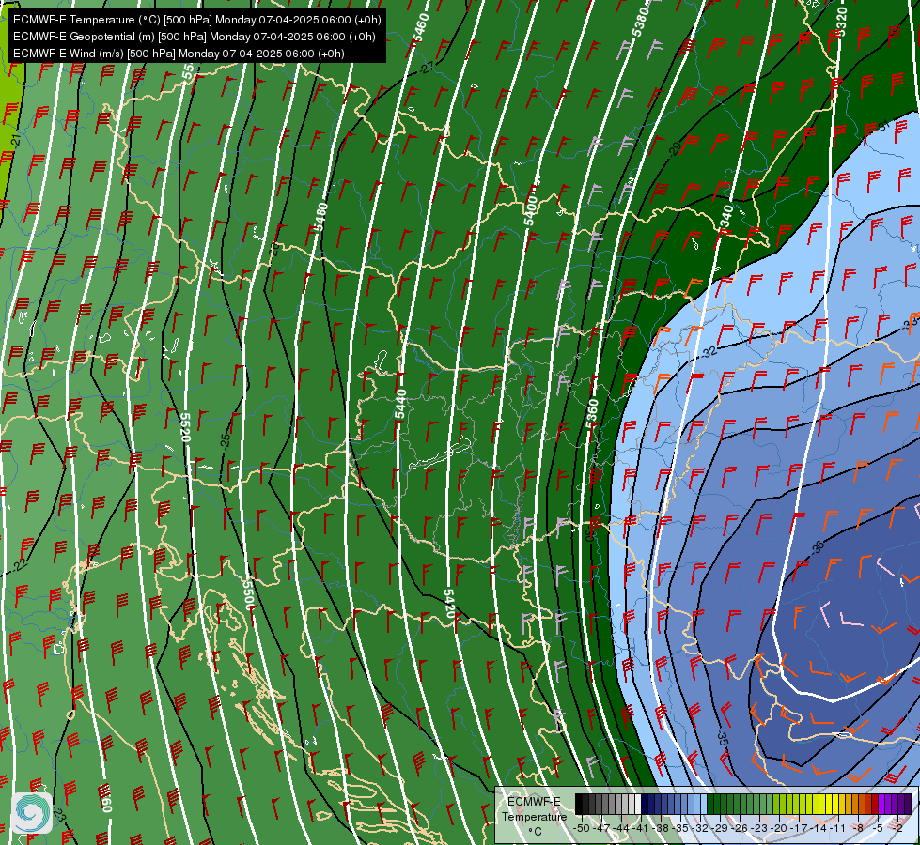Pick the lime green swatch at -20
Viewport: 920px width, 845px height.
click(x=776, y=804)
